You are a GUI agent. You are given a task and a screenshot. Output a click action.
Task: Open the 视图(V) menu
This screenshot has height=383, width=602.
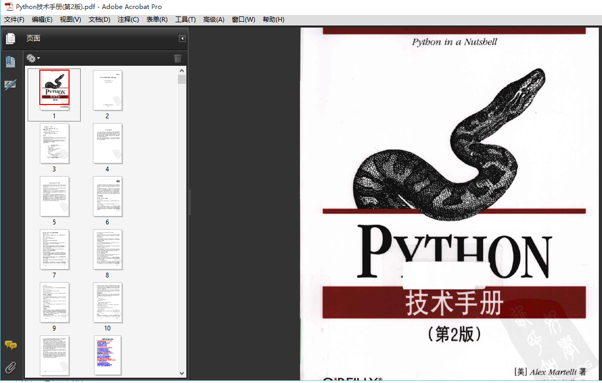[x=70, y=20]
